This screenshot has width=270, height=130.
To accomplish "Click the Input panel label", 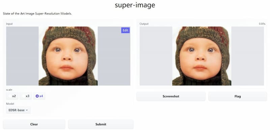I will pos(9,24).
